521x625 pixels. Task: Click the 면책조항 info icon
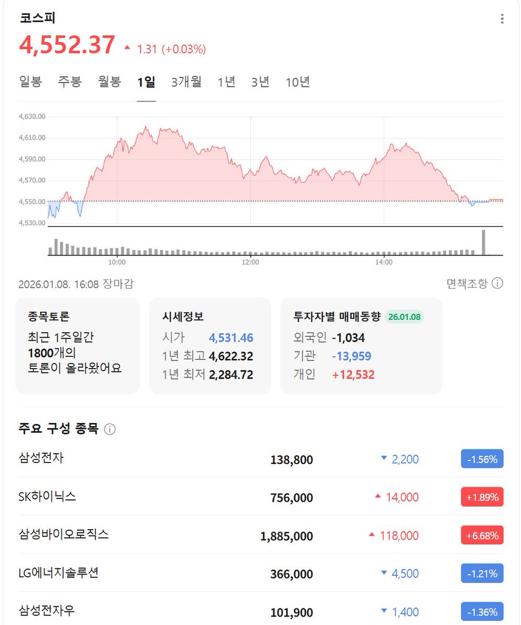pos(498,283)
